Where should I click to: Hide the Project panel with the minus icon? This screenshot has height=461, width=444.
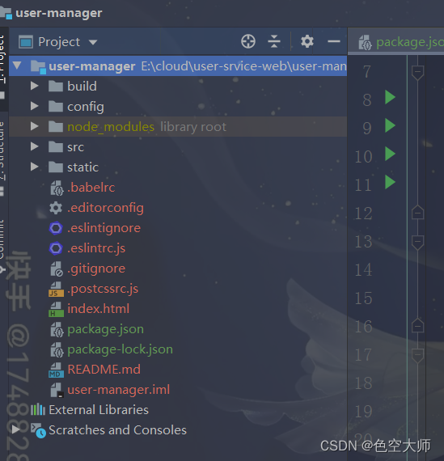pyautogui.click(x=334, y=41)
